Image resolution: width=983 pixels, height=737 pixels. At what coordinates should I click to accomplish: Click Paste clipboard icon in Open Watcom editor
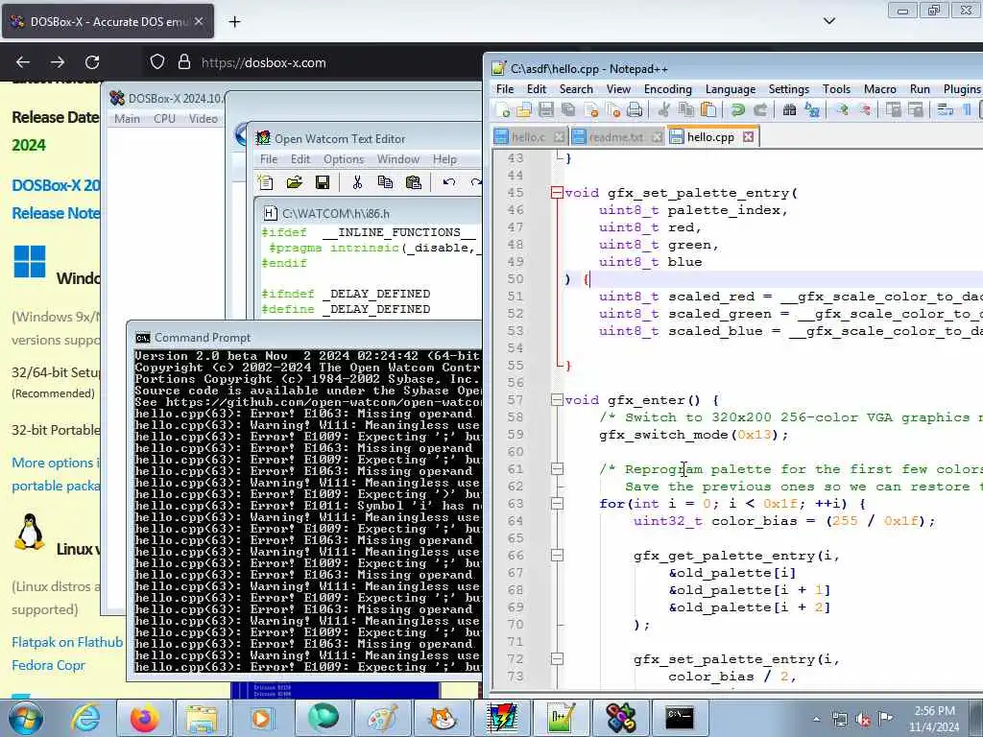tap(413, 182)
